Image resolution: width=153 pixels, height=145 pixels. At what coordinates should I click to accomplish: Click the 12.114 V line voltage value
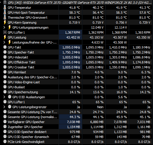click(x=121, y=27)
